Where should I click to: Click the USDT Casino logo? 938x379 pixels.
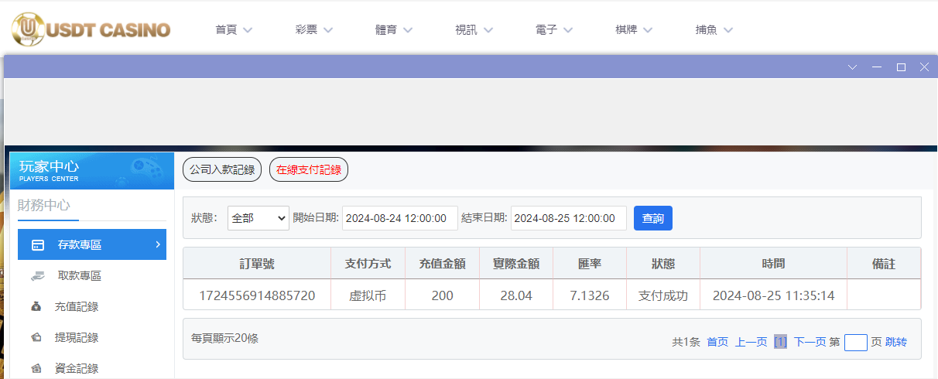91,29
